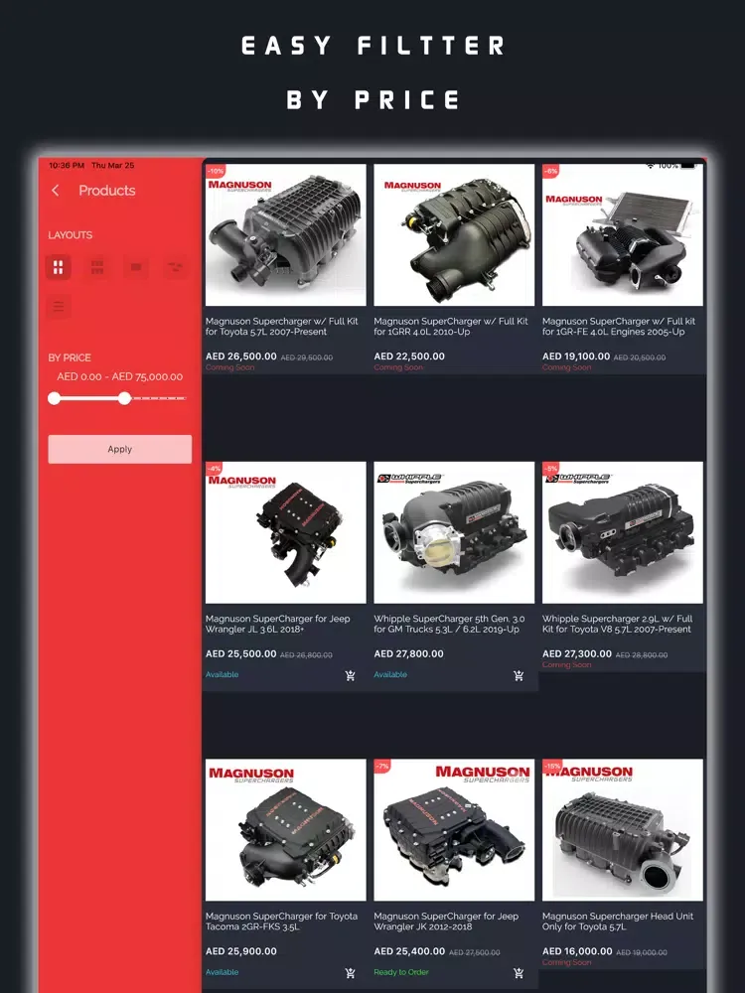This screenshot has width=745, height=993.
Task: Click the 'BY PRICE' section label
Action: (x=70, y=357)
